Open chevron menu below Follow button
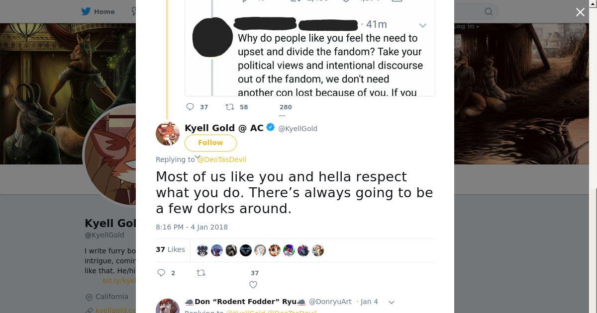Screen dimensions: 597x313 point(198,157)
